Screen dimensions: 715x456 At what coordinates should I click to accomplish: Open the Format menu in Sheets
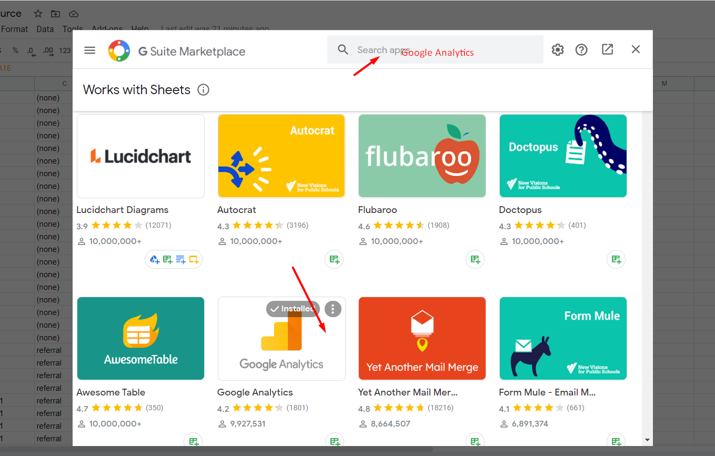14,29
